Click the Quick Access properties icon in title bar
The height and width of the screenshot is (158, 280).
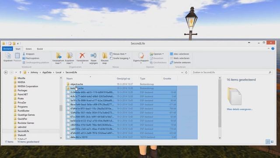point(10,43)
